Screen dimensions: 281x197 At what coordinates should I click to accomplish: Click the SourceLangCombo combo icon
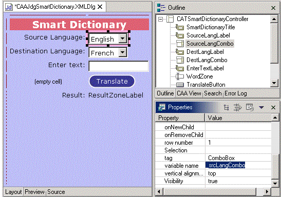coord(180,44)
